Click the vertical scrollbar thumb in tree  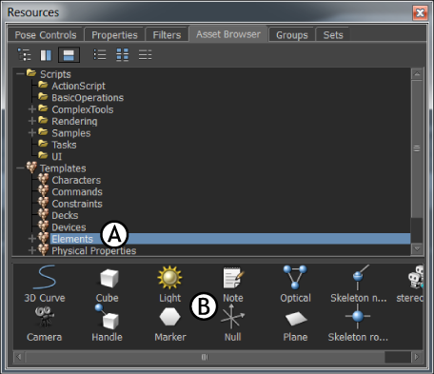coord(417,148)
